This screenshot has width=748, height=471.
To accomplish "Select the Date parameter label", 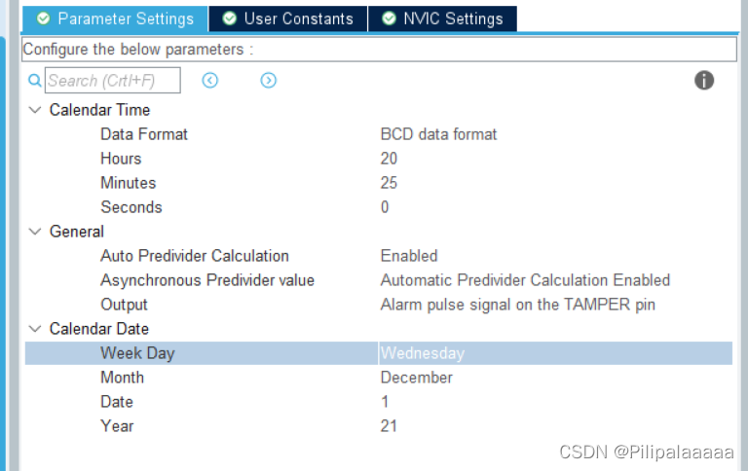I will pos(117,402).
